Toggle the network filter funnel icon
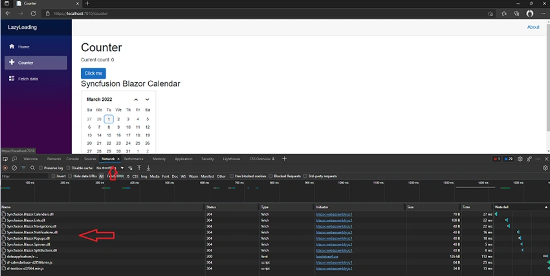Screen dimensions: 550x276 point(23,168)
